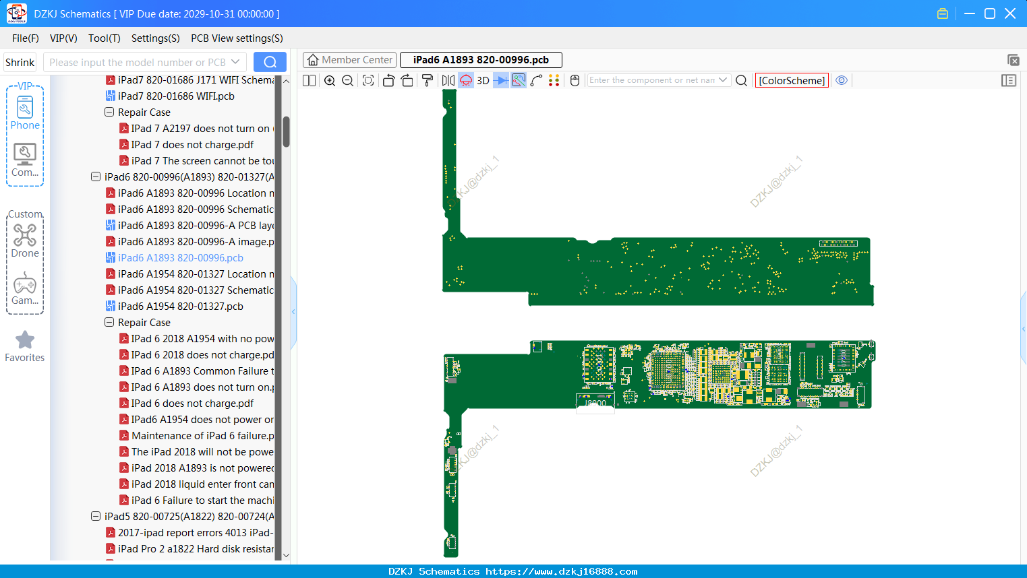
Task: Toggle the eye visibility icon
Action: 842,80
